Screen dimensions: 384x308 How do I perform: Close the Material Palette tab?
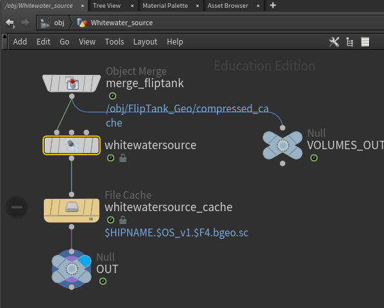coord(197,6)
